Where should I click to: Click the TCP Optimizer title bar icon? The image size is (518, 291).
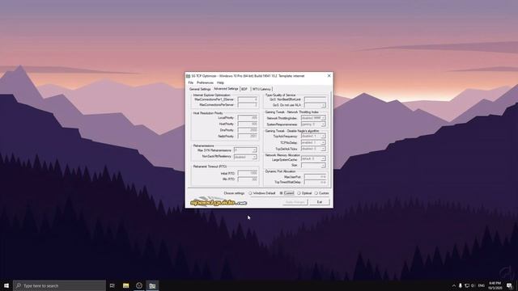click(x=189, y=76)
